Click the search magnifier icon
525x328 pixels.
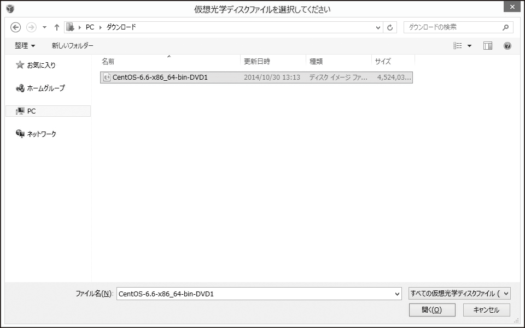(505, 27)
